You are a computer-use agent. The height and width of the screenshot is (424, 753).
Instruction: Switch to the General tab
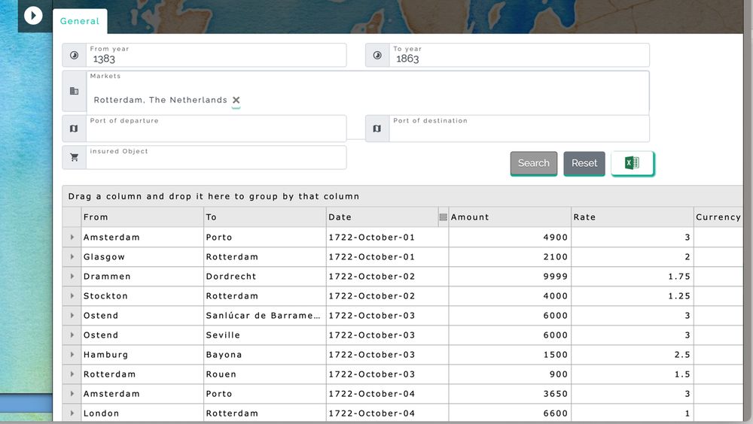(80, 21)
